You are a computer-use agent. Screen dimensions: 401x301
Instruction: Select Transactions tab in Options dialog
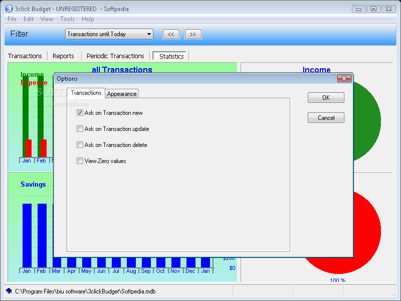pyautogui.click(x=86, y=93)
